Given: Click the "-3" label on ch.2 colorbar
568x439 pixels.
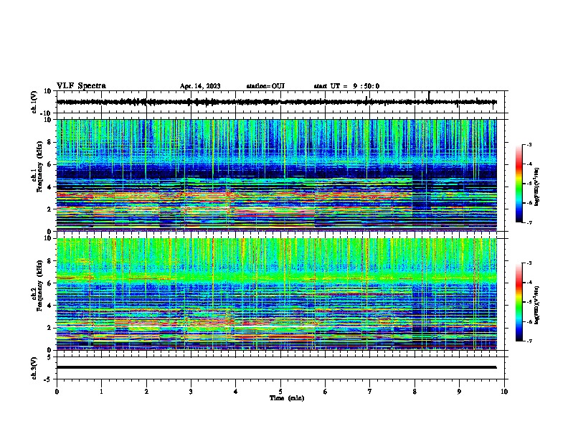Looking at the screenshot, I should [x=529, y=263].
